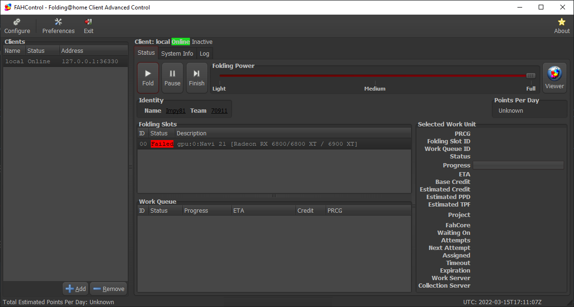Launch the protein Viewer
574x307 pixels.
(555, 78)
